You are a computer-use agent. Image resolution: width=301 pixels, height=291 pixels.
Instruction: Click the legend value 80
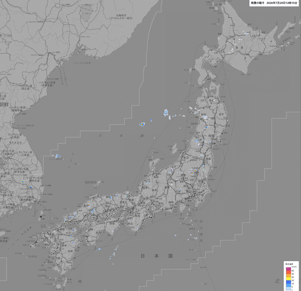293,271
